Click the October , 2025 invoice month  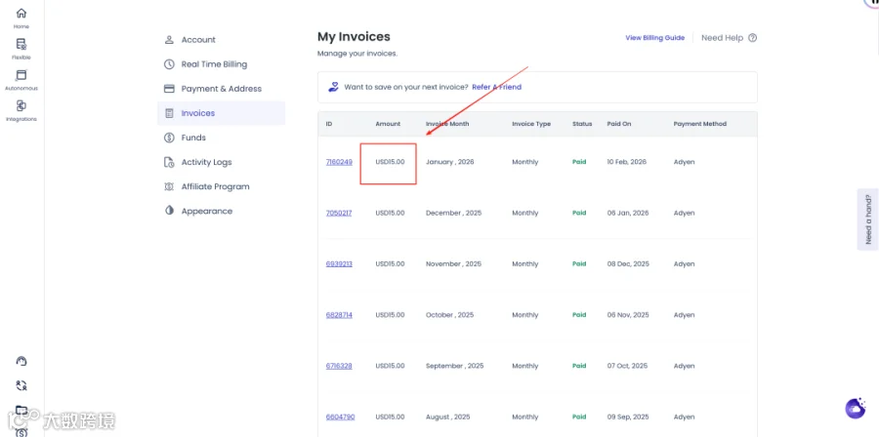[449, 314]
